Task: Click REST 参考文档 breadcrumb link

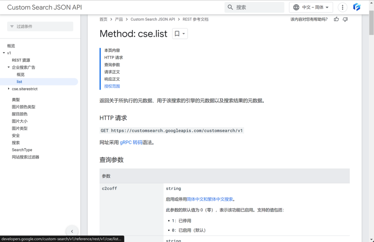Action: point(195,19)
